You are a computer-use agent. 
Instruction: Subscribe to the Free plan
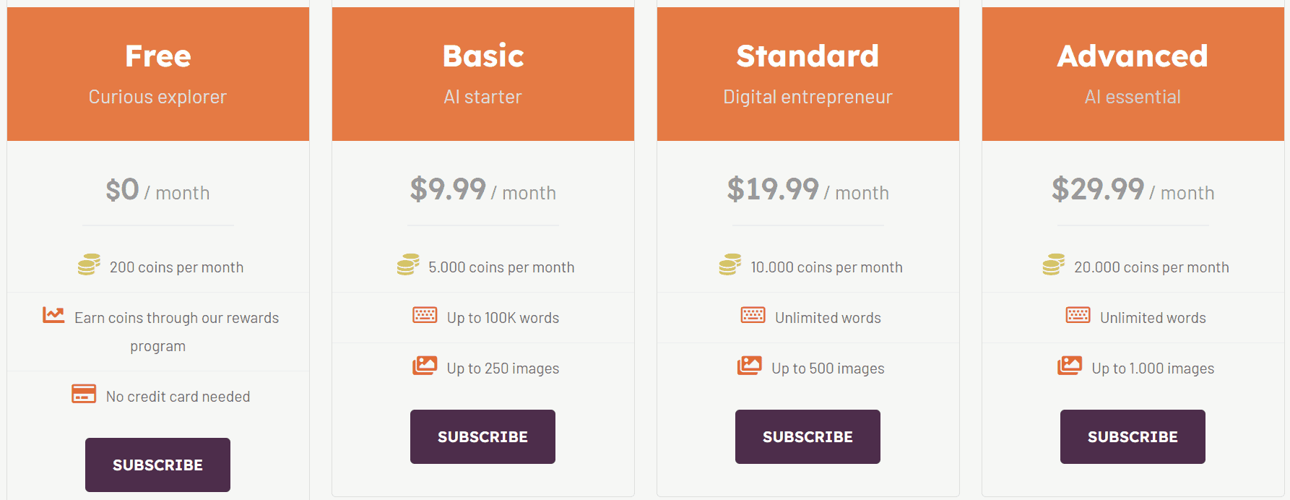157,465
